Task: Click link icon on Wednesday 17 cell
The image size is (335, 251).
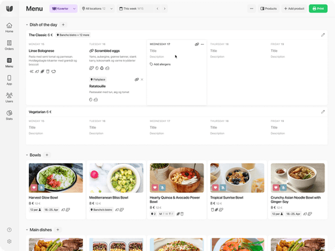Action: coord(197,44)
